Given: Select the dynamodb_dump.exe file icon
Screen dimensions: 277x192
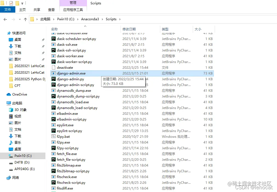Looking at the screenshot, I should click(x=54, y=90).
